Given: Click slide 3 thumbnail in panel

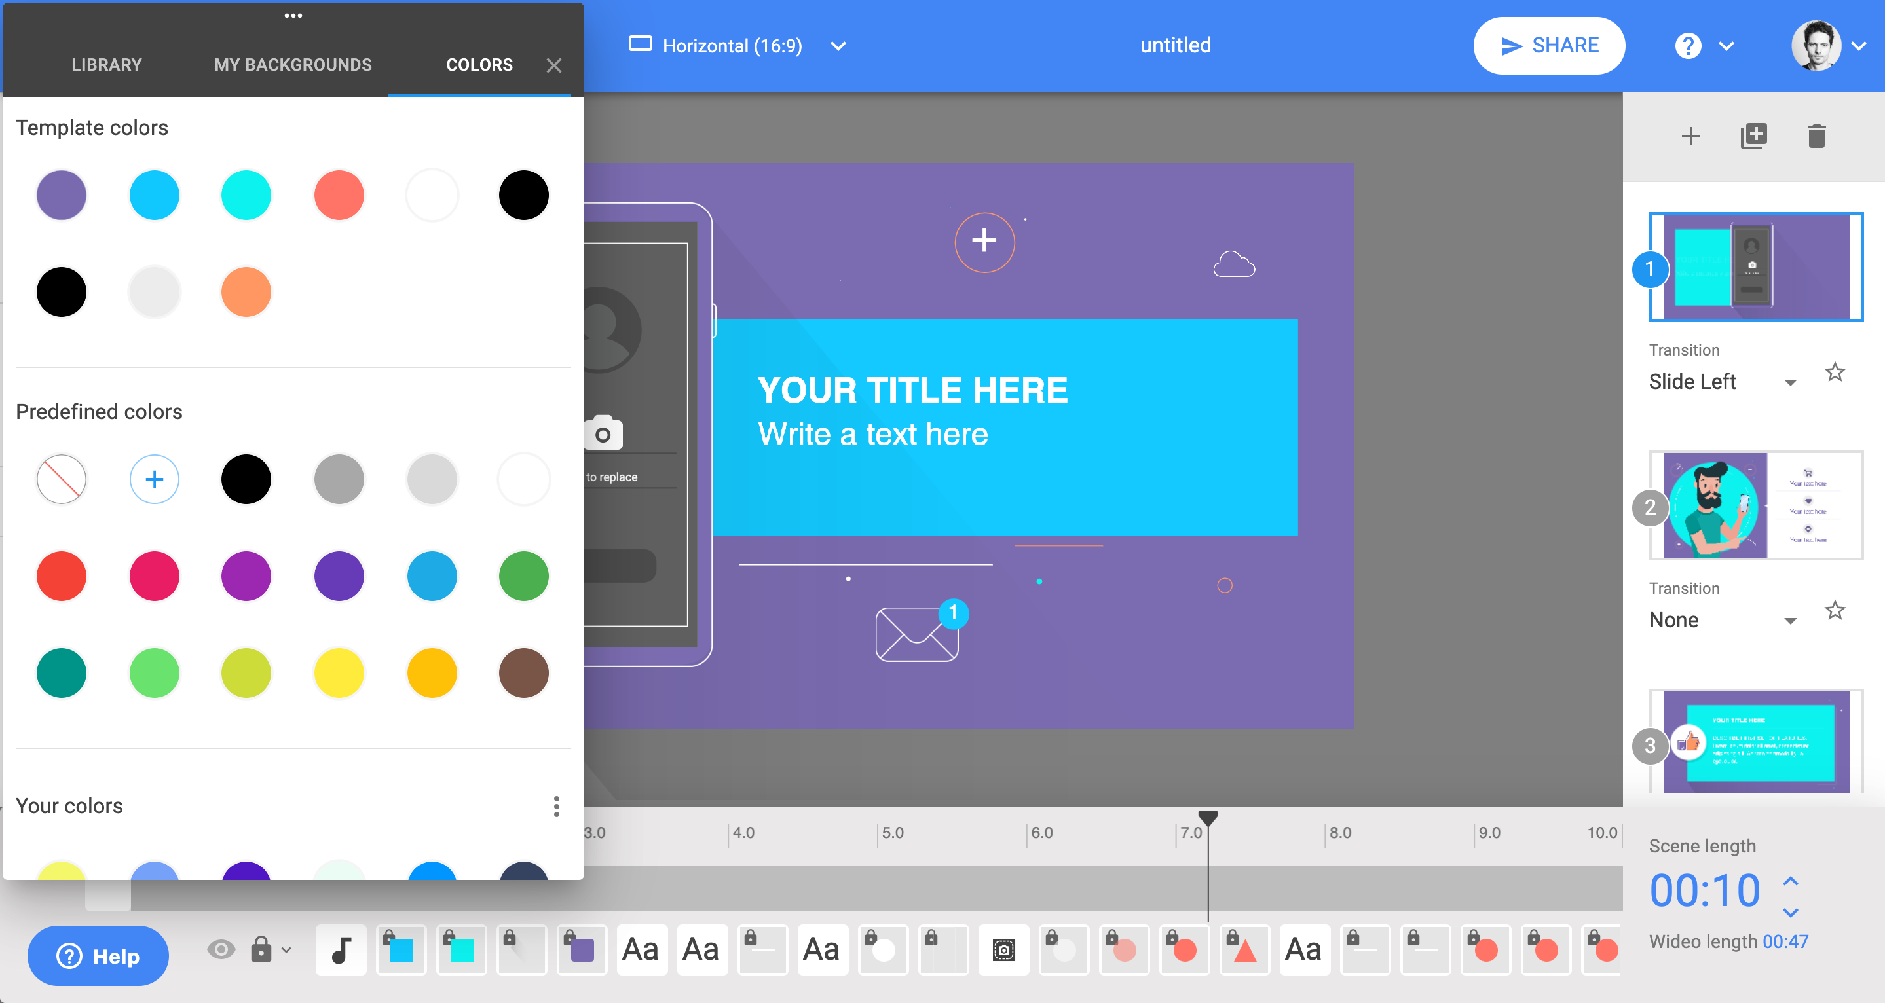Looking at the screenshot, I should 1754,744.
